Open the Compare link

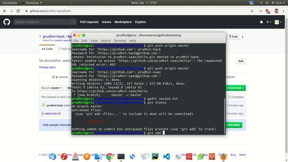[x=236, y=97]
